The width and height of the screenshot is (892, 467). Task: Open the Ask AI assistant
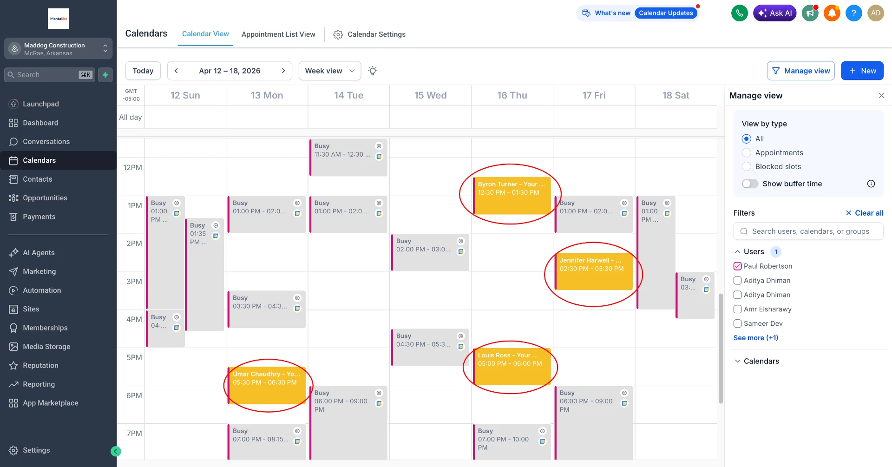pyautogui.click(x=775, y=13)
